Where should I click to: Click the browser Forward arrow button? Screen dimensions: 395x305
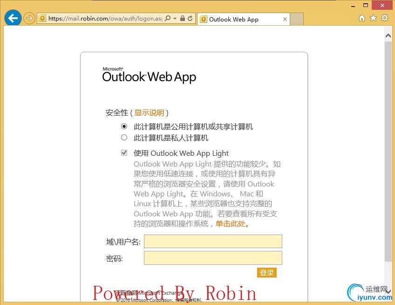(x=29, y=18)
